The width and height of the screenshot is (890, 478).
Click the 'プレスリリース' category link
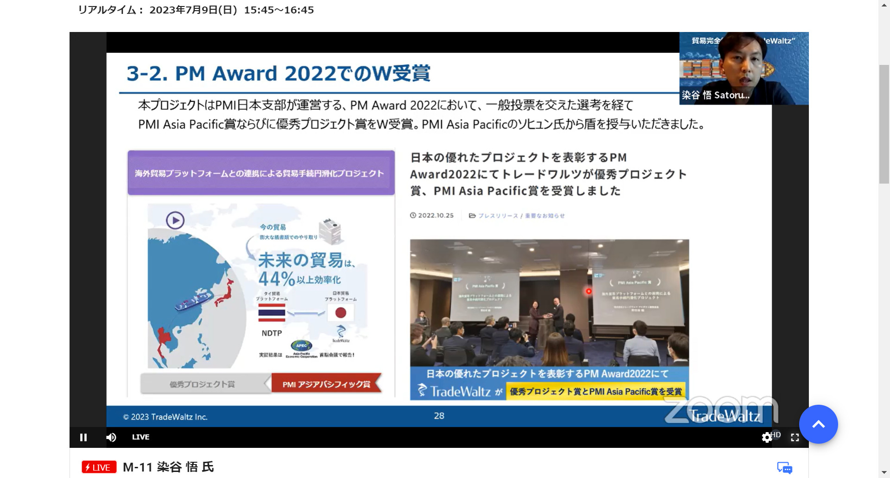coord(498,216)
